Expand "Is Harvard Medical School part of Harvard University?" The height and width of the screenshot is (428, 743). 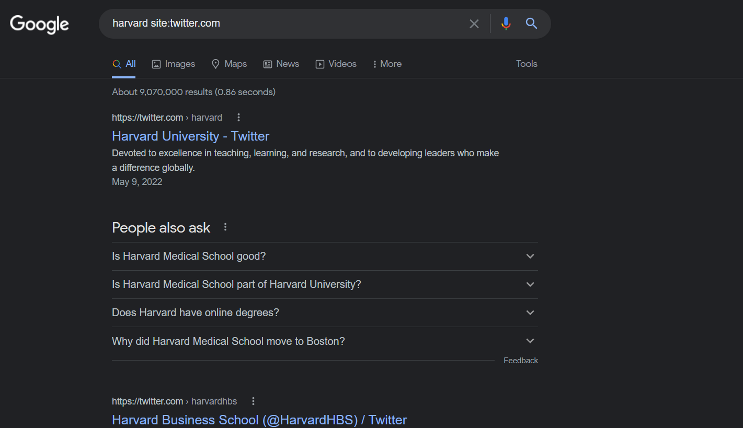(324, 284)
